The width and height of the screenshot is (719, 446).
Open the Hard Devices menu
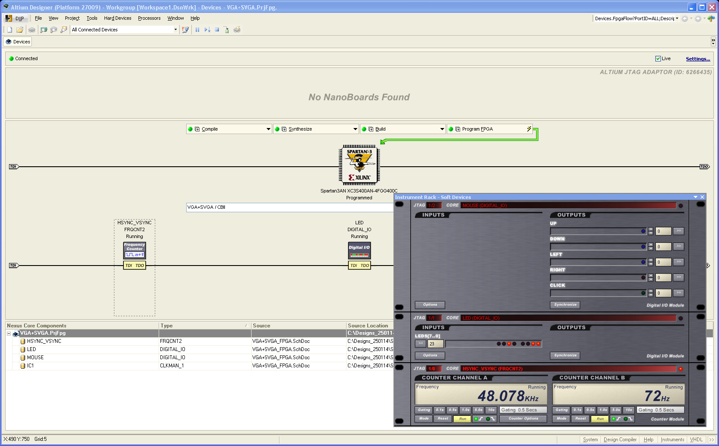[117, 18]
